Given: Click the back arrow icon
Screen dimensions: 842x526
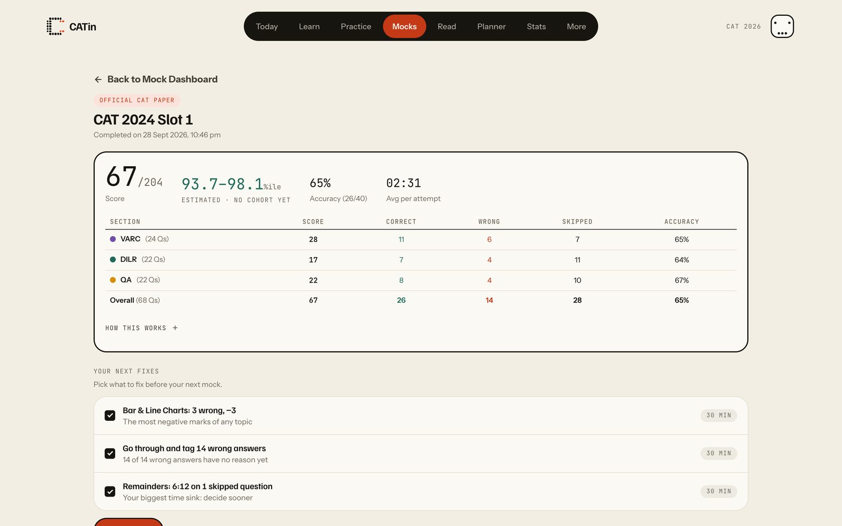Looking at the screenshot, I should point(98,79).
